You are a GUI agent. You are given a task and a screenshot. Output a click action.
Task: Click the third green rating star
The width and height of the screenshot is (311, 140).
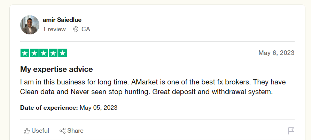point(44,53)
